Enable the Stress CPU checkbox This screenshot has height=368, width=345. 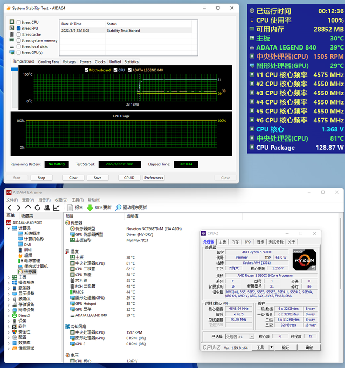click(x=19, y=22)
